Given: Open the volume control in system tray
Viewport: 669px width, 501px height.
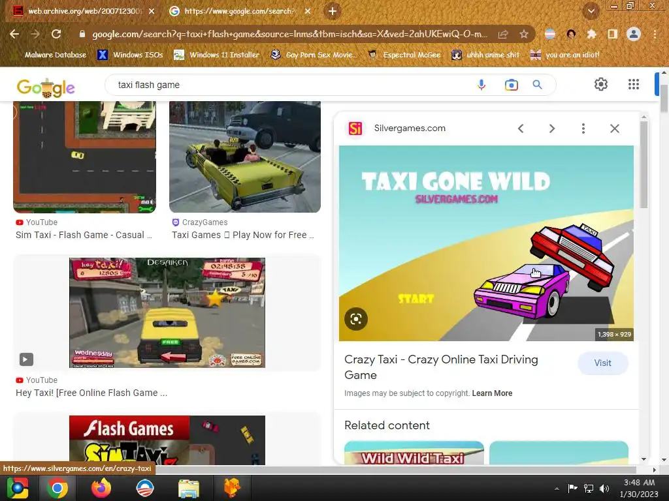Looking at the screenshot, I should coord(604,489).
